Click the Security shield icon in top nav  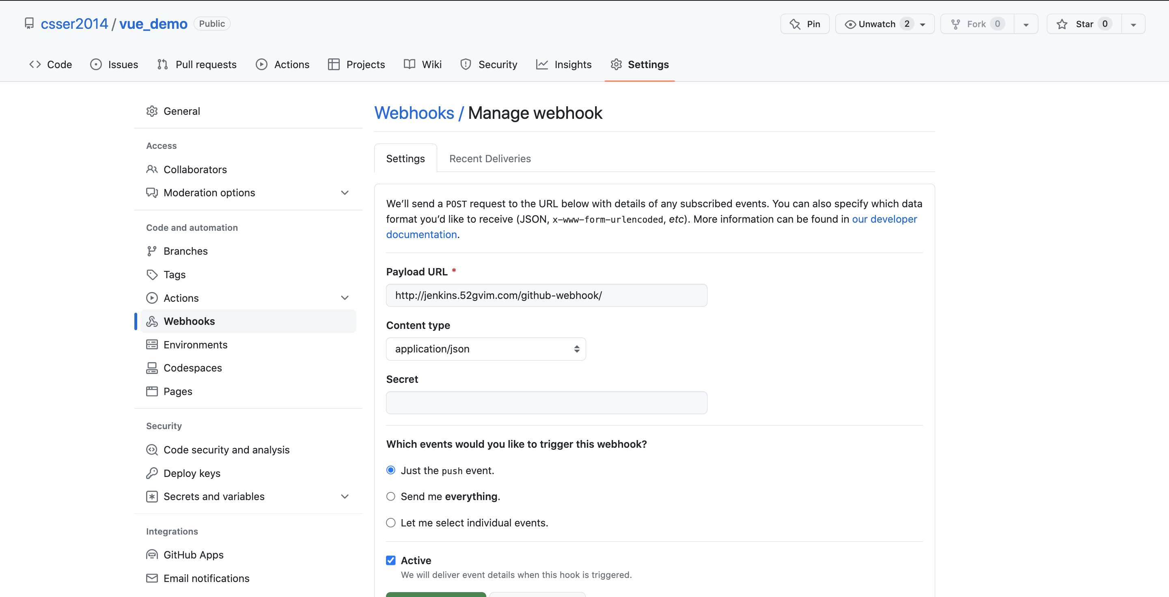click(466, 64)
